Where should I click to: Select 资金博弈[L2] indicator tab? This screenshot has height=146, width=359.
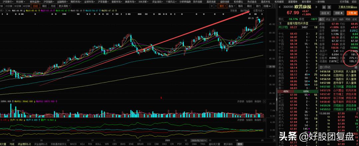click(24, 144)
